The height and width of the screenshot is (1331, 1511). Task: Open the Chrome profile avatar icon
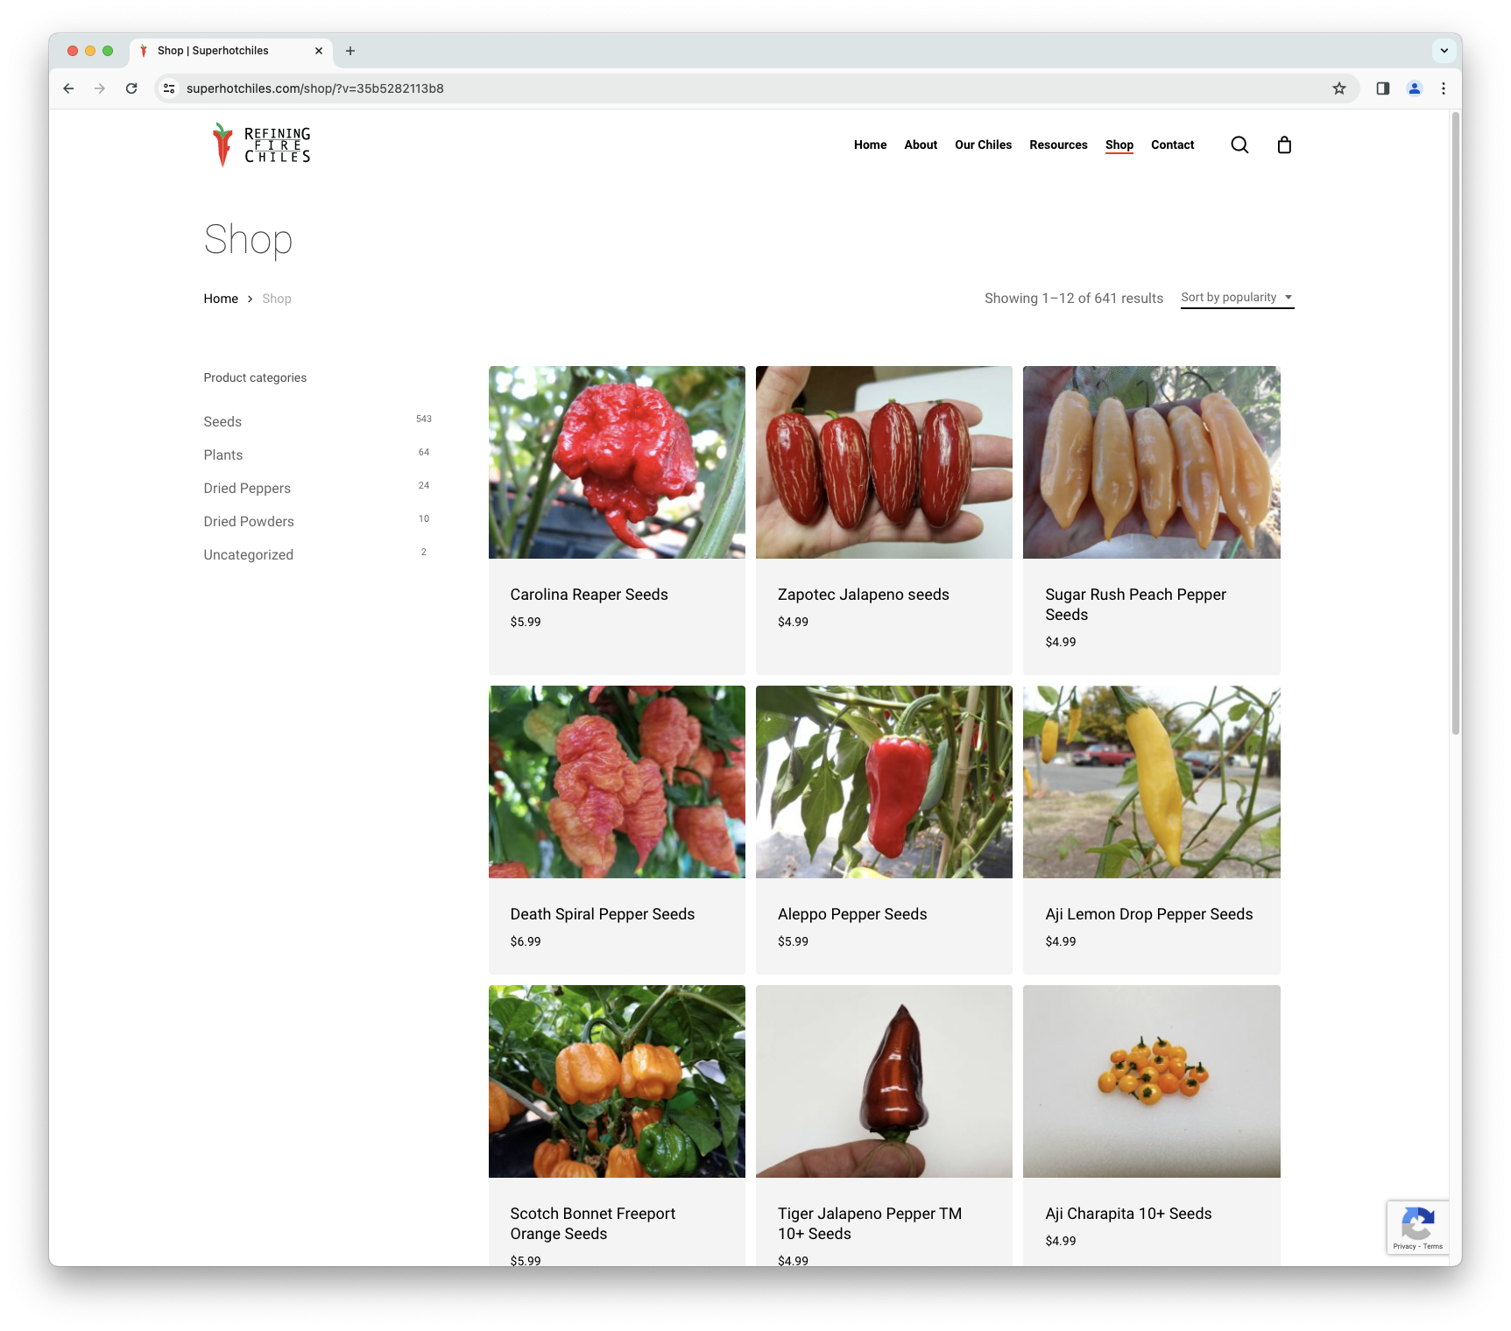(x=1415, y=88)
